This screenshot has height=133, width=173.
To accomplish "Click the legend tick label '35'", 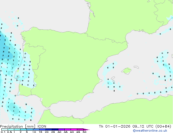I will click(65, 132).
